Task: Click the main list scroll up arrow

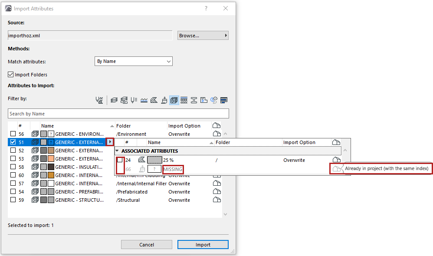Action: click(225, 134)
